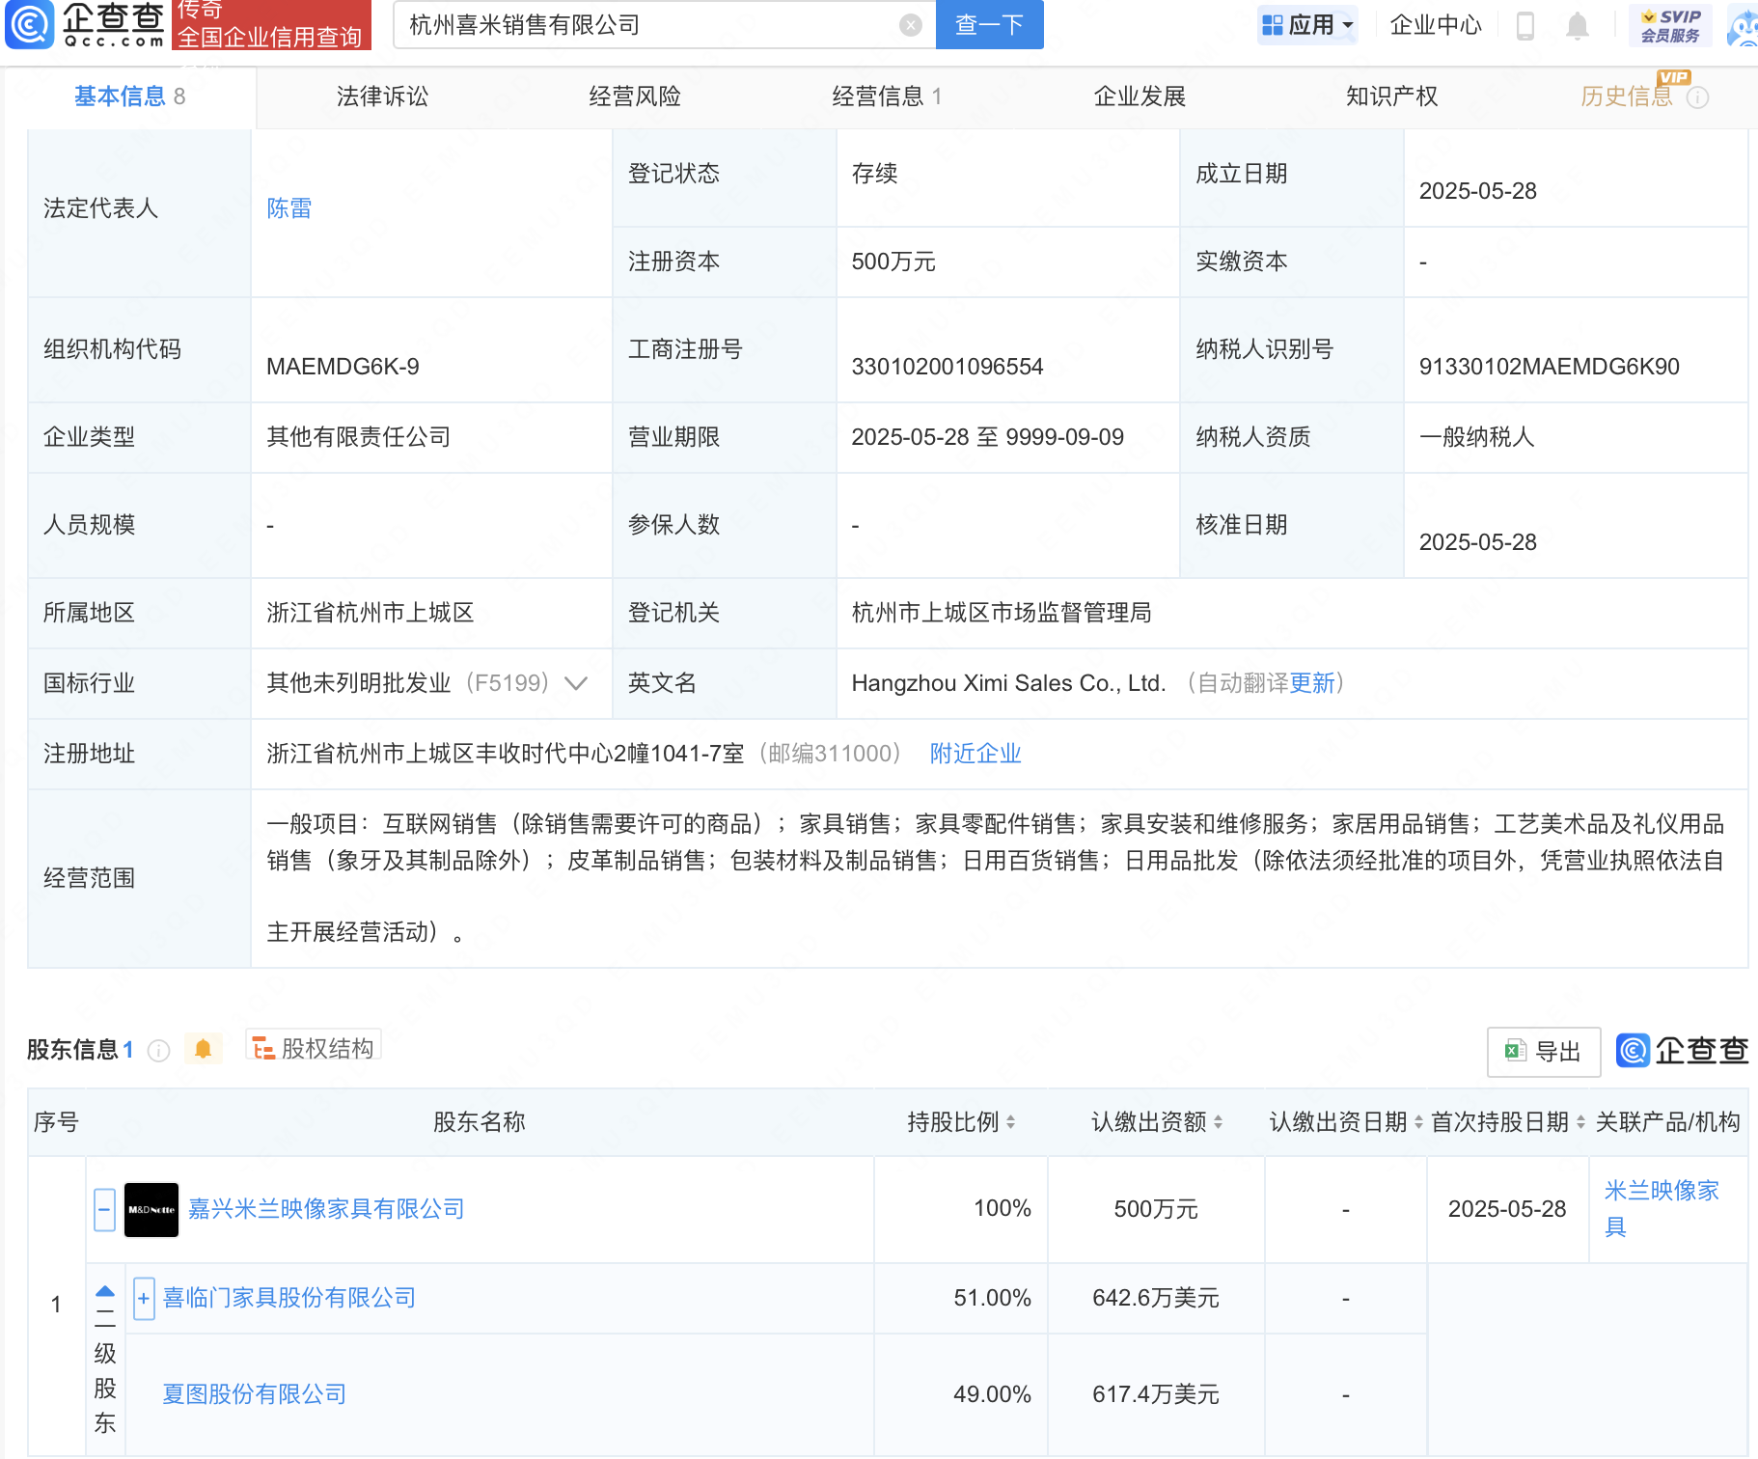Click the info icon beside 历史信息
Image resolution: width=1758 pixels, height=1459 pixels.
click(1697, 97)
